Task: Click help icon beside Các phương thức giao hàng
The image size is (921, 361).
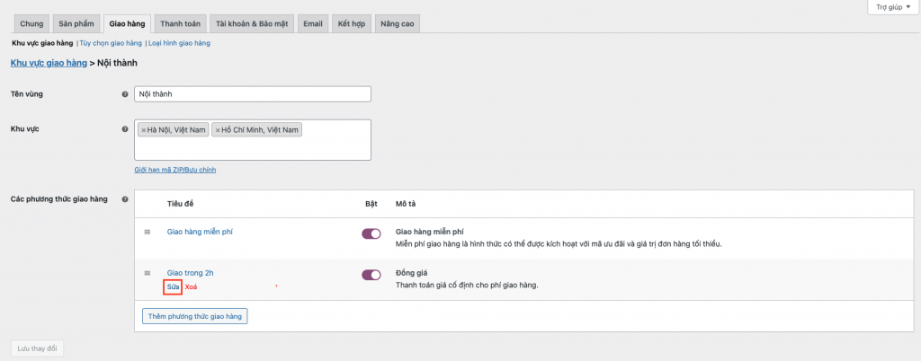Action: 124,199
